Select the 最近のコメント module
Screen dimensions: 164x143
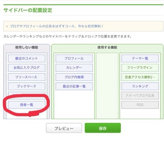point(27,58)
